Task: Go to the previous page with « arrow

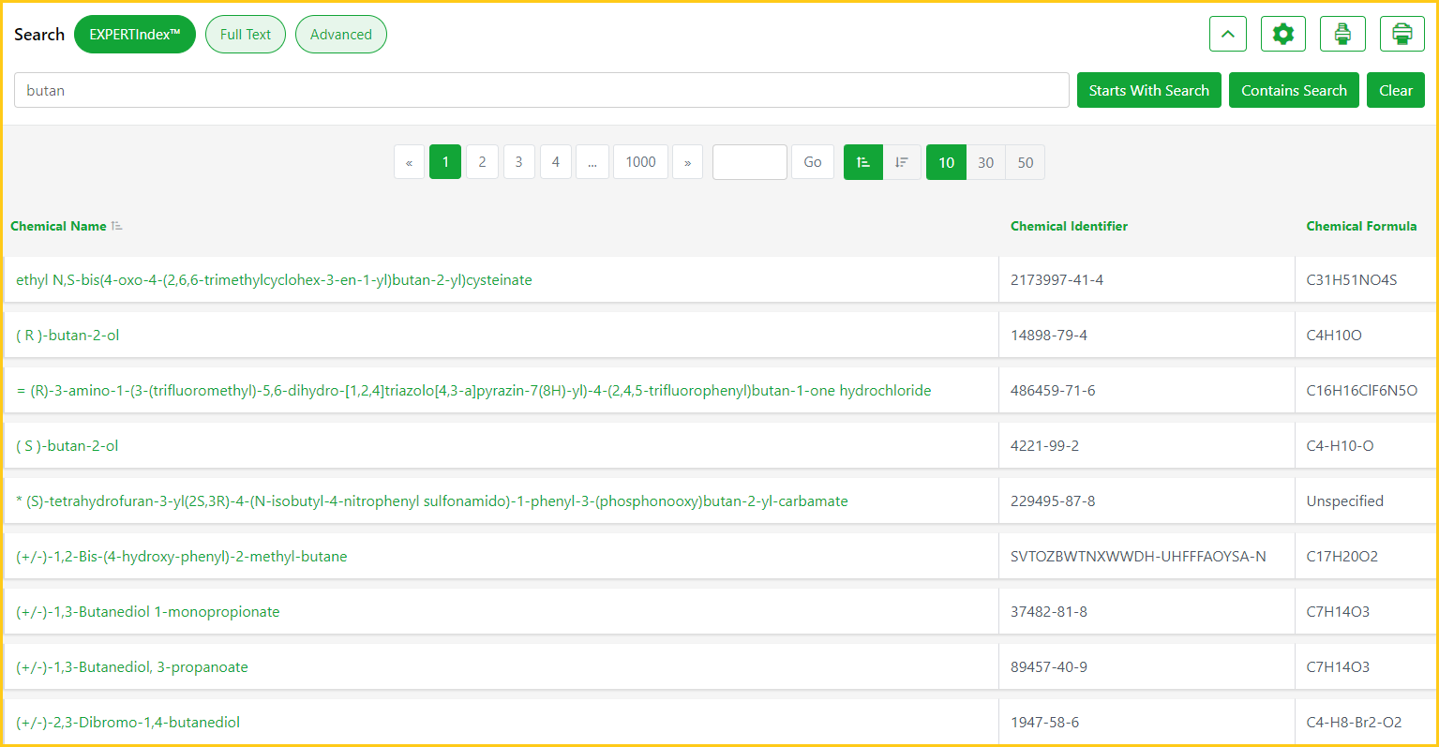Action: point(409,162)
